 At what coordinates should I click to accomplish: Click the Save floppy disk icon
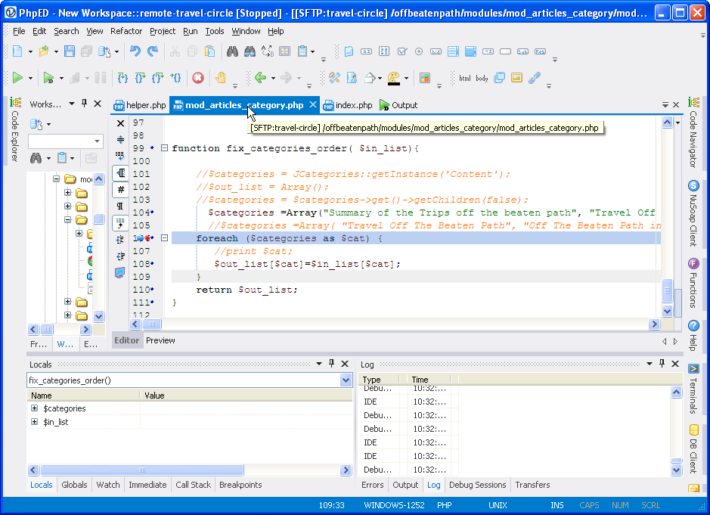pos(70,51)
